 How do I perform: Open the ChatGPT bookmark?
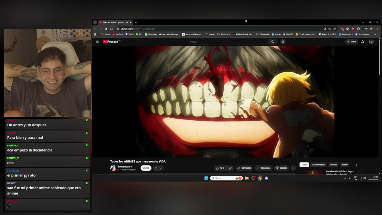[288, 34]
